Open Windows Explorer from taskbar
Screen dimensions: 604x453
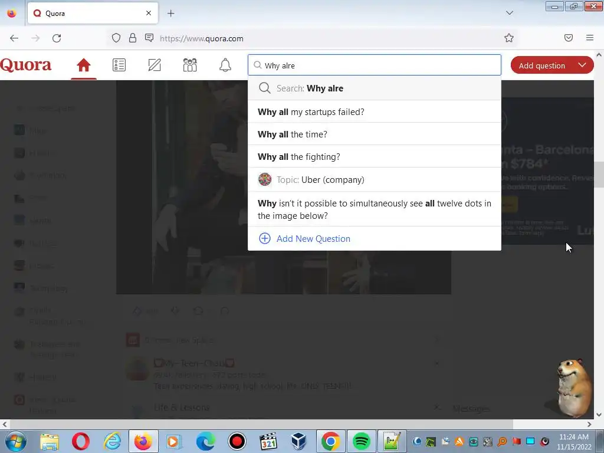[50, 441]
